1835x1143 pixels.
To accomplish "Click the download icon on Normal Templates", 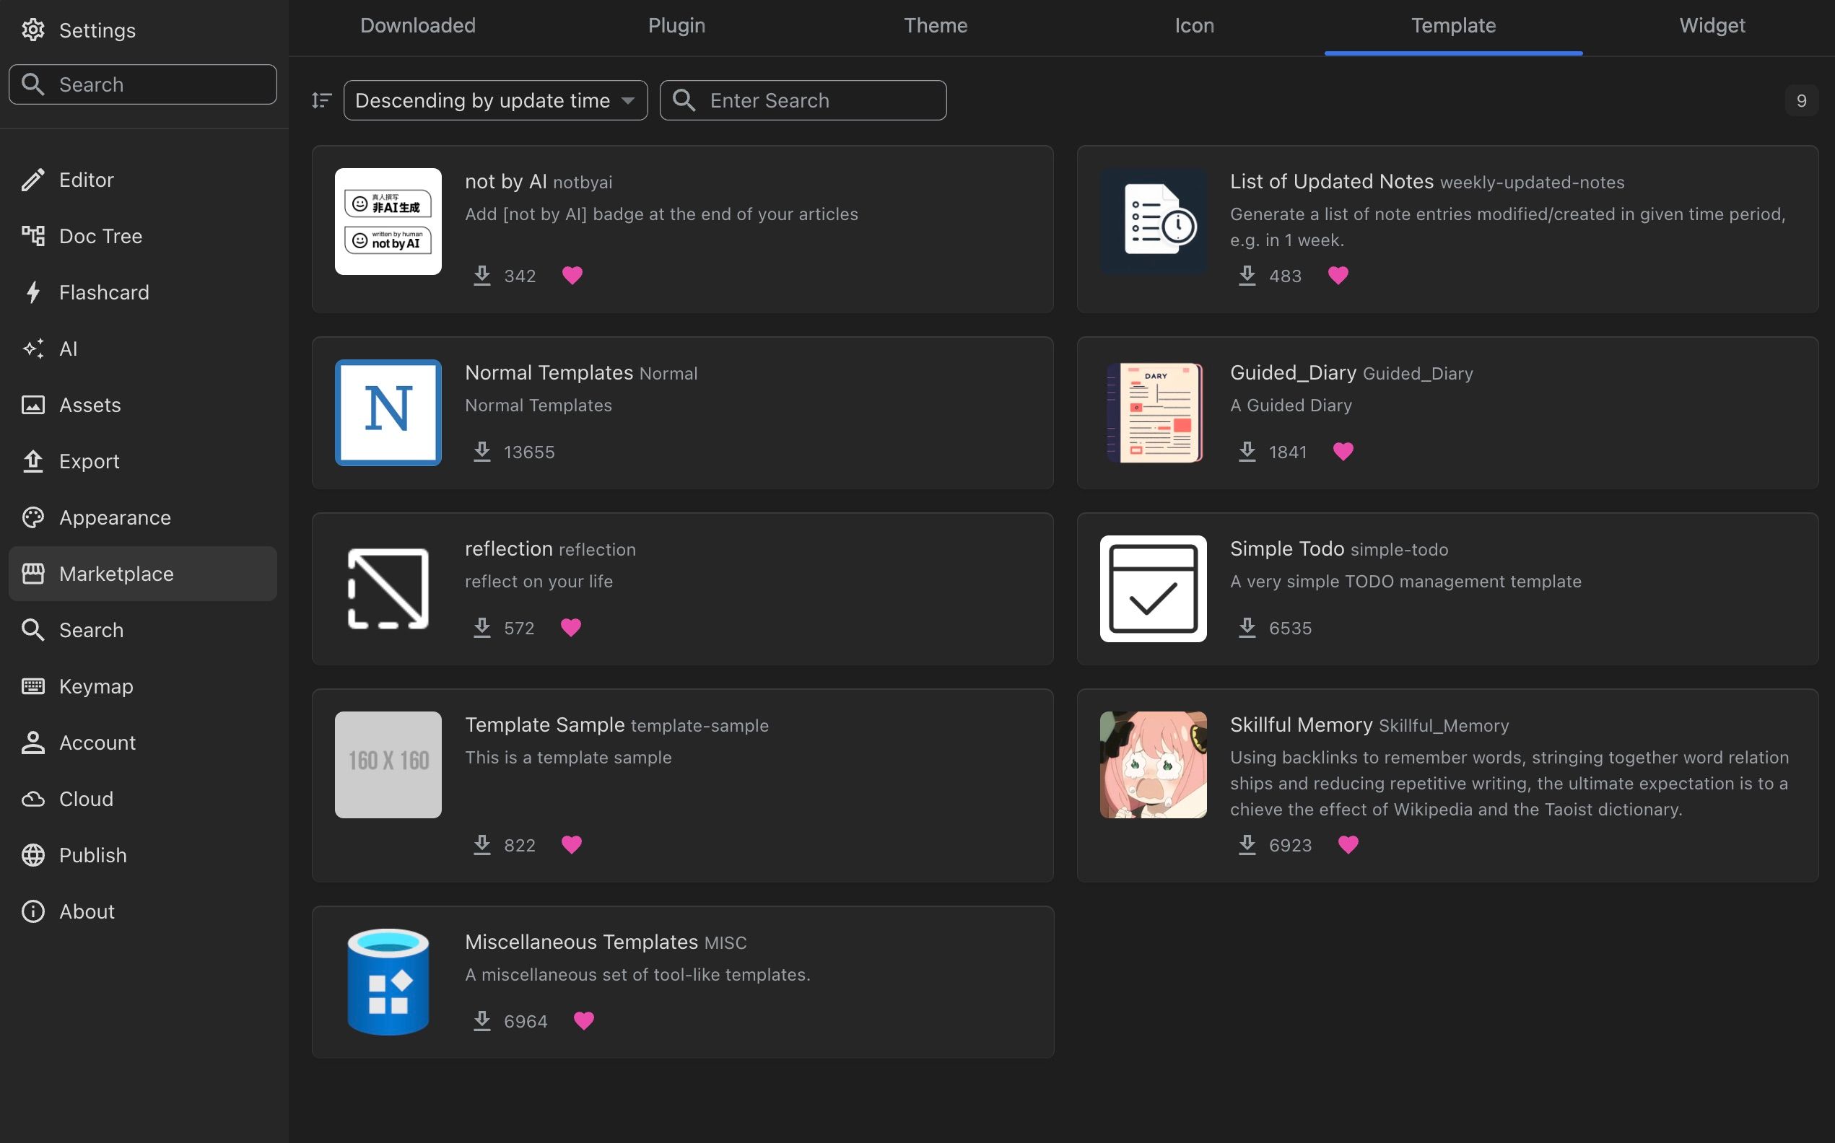I will click(481, 451).
